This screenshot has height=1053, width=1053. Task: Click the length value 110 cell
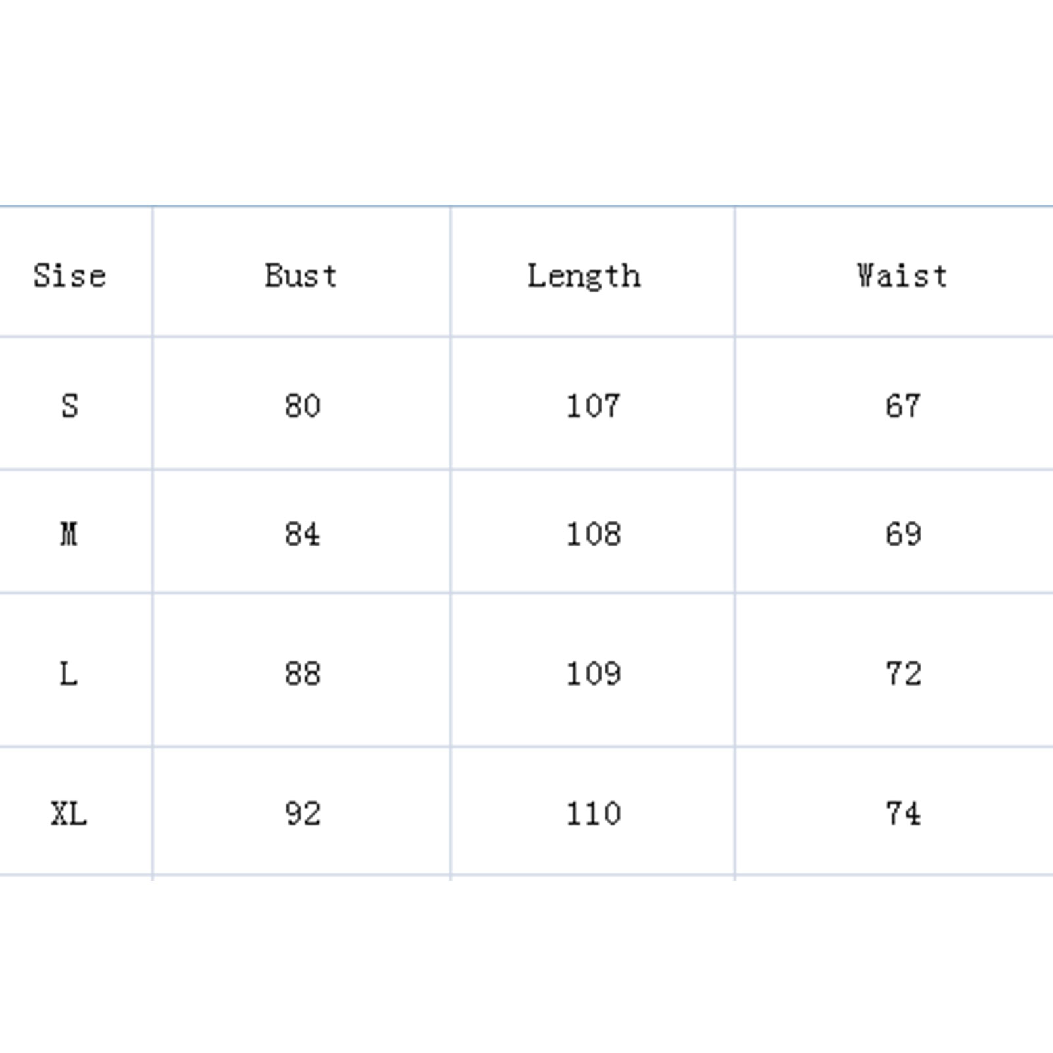pyautogui.click(x=593, y=814)
